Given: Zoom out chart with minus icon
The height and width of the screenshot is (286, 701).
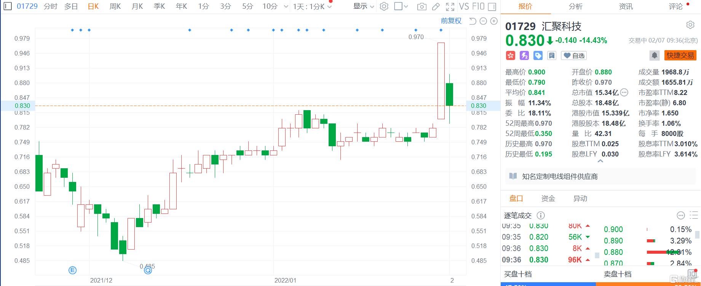Looking at the screenshot, I should [483, 21].
